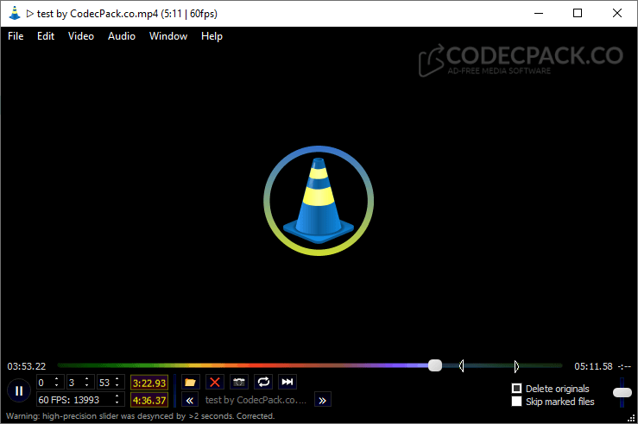Open the Help menu
Screen dimensions: 638x424
[212, 36]
